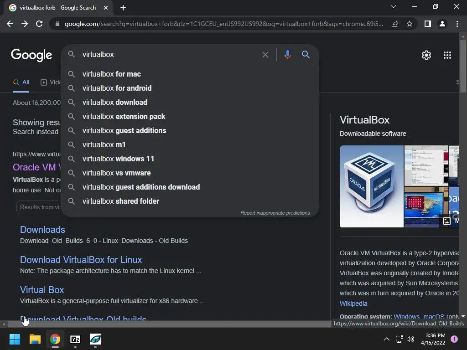Image resolution: width=467 pixels, height=350 pixels.
Task: Clear the Google search box text
Action: [265, 55]
